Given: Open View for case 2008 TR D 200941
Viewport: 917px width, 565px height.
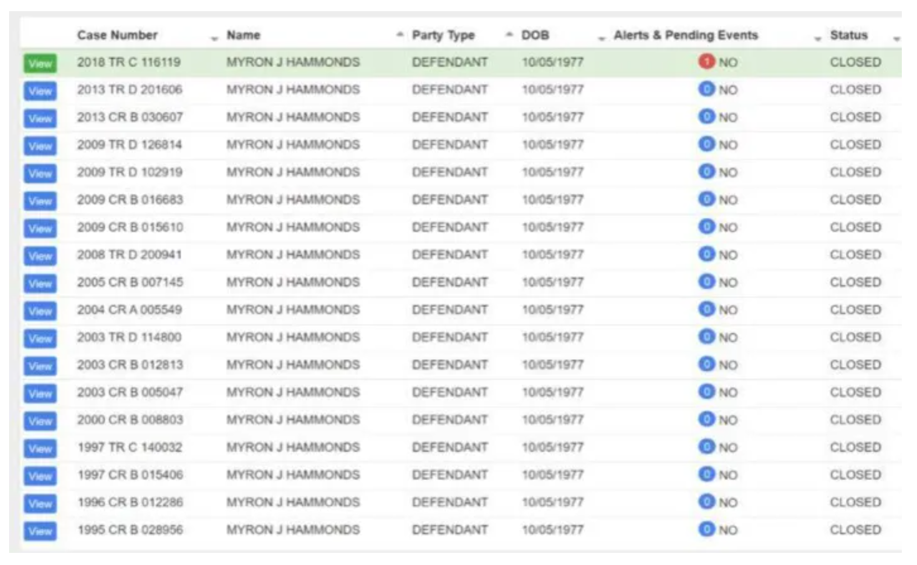Looking at the screenshot, I should 40,256.
